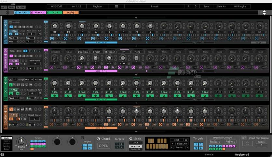Click the Register button
This screenshot has width=272, height=157.
[x=98, y=6]
